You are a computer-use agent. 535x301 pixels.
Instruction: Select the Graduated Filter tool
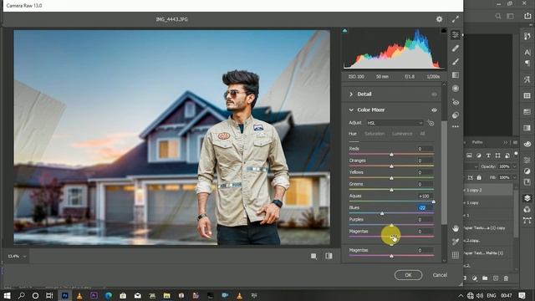pos(455,75)
